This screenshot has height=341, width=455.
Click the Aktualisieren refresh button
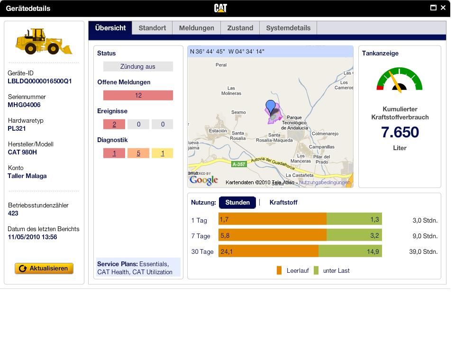[44, 268]
